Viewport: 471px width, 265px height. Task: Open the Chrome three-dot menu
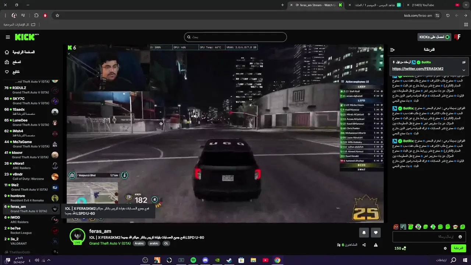(5, 15)
